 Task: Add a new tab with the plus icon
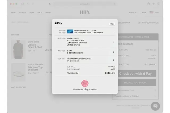154,4
